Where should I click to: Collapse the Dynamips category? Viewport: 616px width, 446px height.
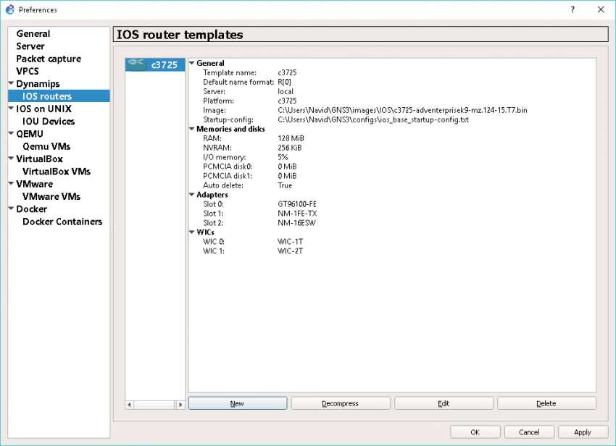(x=10, y=83)
